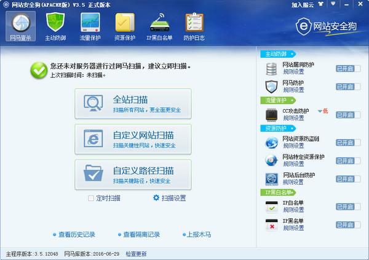Open 查看隔离记录 quarantine records
This screenshot has width=369, height=260.
click(x=141, y=234)
